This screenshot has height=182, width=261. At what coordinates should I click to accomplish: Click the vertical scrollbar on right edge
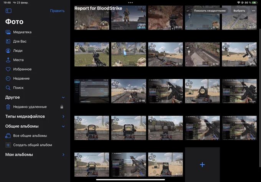[x=260, y=98]
